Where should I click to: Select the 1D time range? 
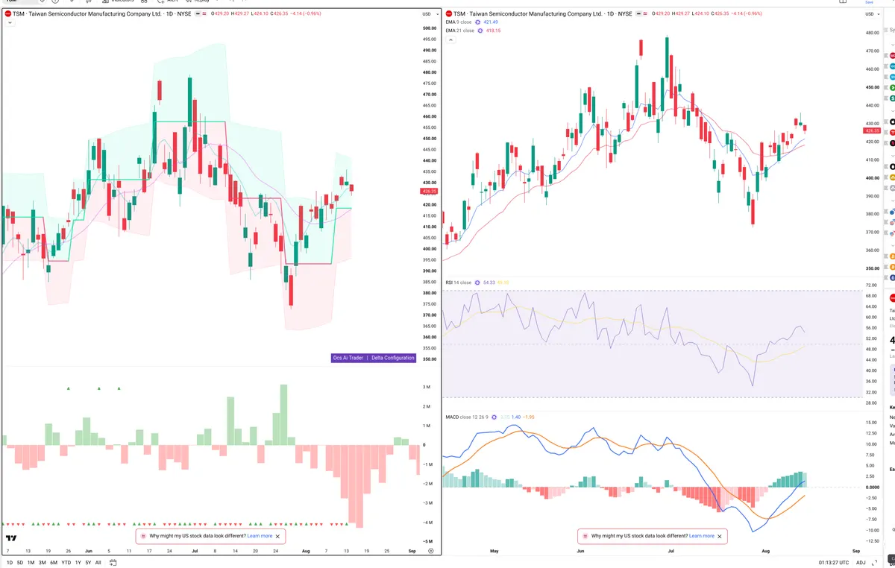(x=10, y=562)
